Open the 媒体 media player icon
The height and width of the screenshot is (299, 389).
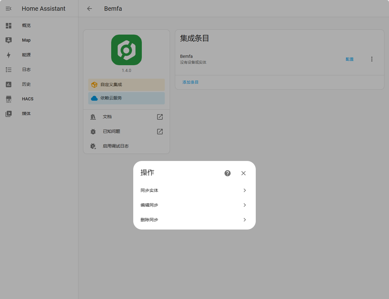[9, 114]
